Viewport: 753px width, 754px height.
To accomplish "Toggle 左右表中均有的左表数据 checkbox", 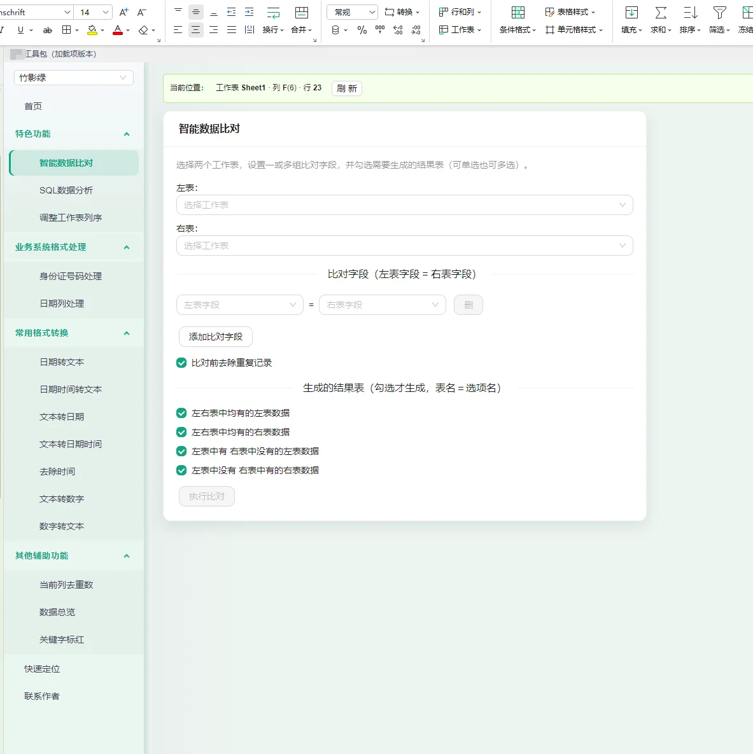I will (x=181, y=413).
